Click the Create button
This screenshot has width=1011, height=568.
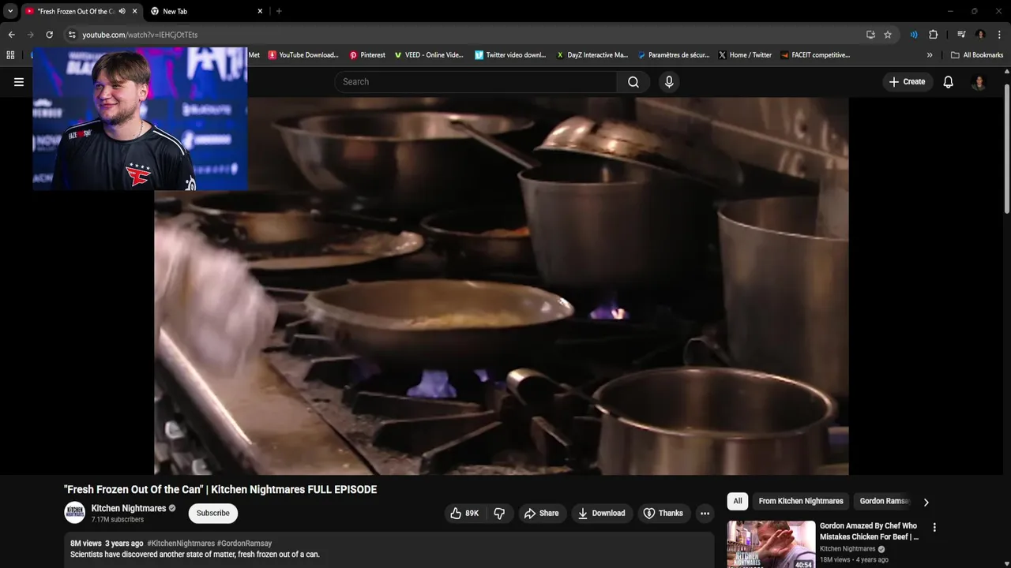coord(908,82)
